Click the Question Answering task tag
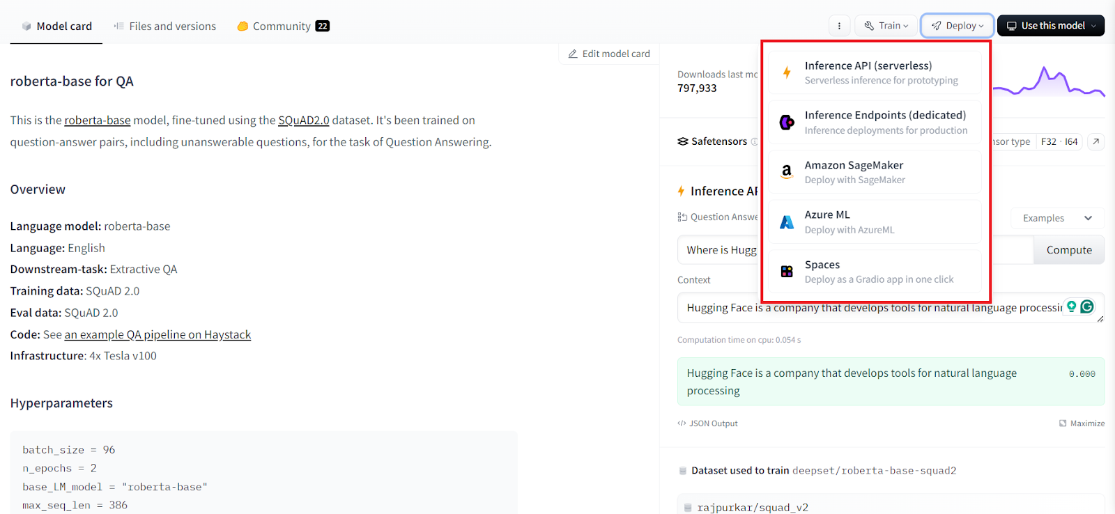 coord(718,217)
